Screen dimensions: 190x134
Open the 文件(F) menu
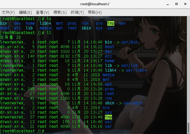(x=8, y=12)
